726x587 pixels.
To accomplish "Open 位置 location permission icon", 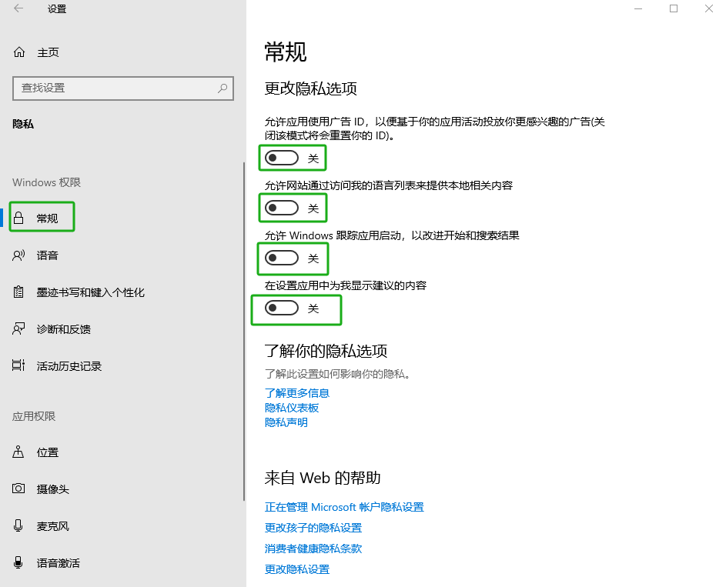I will (x=19, y=452).
